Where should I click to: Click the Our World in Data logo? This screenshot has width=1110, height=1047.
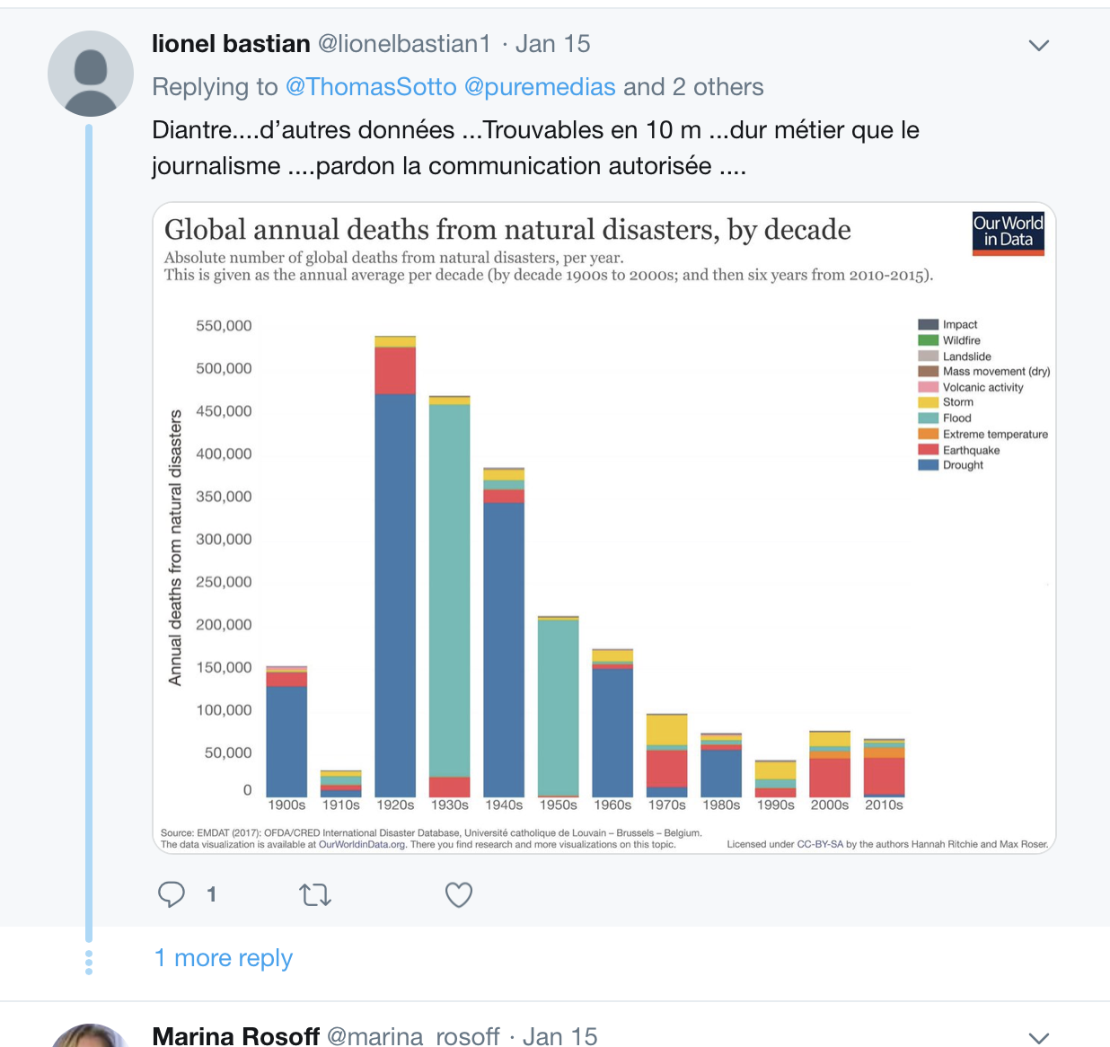point(1009,233)
